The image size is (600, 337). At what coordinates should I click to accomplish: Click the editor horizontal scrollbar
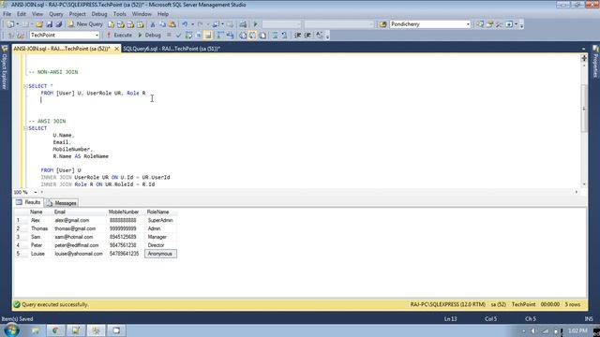(x=308, y=192)
